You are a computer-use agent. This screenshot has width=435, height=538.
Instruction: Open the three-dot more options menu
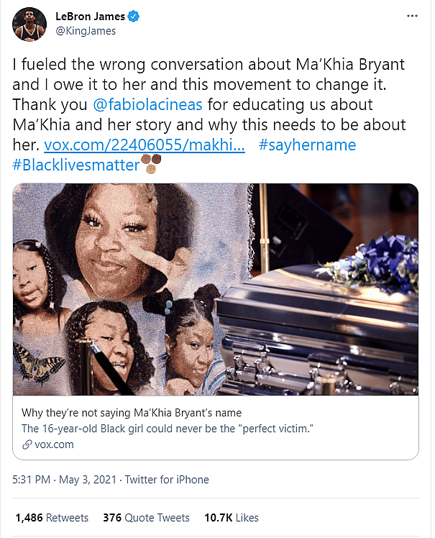(411, 16)
